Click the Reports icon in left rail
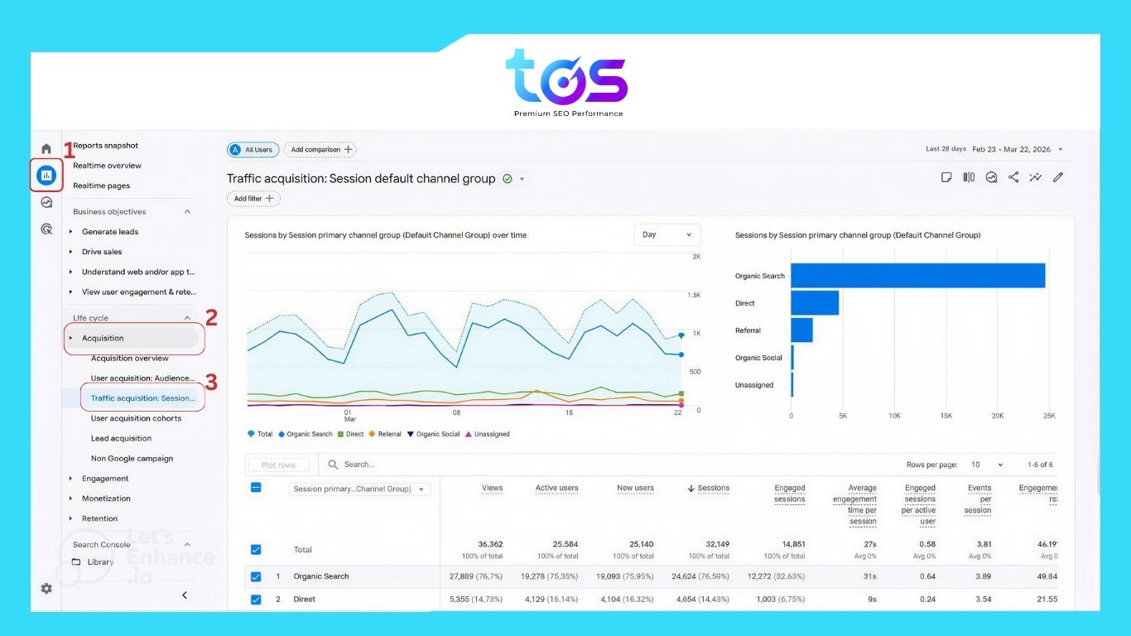1131x636 pixels. click(46, 175)
